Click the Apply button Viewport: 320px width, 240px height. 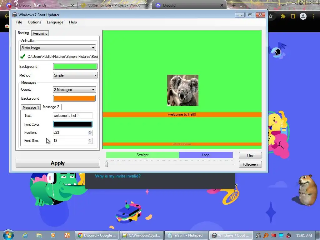[58, 163]
